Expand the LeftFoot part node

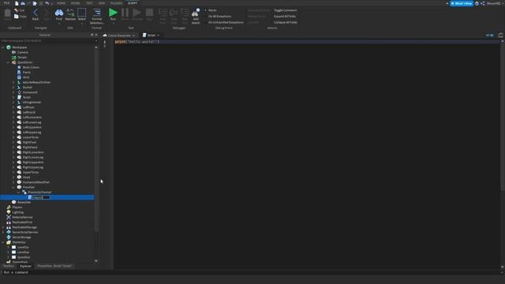(13, 107)
